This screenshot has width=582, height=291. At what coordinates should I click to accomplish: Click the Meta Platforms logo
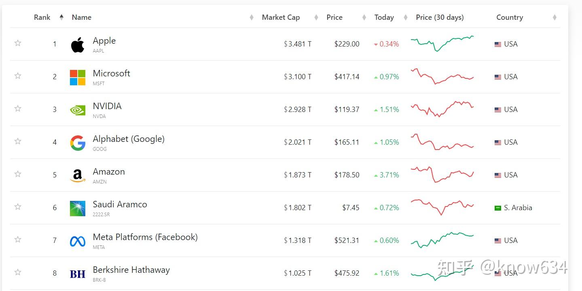pos(78,241)
